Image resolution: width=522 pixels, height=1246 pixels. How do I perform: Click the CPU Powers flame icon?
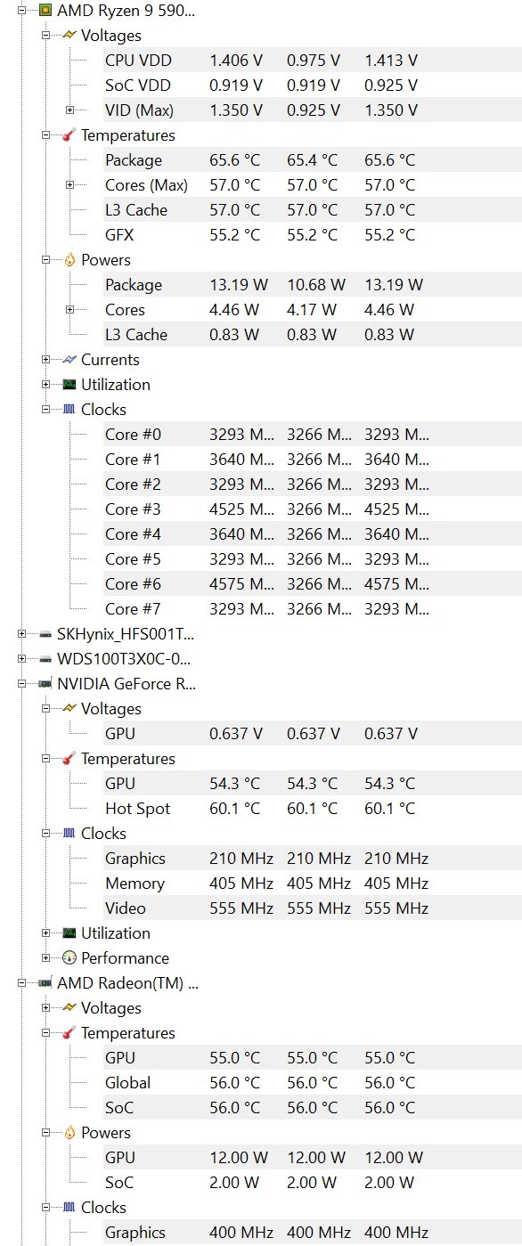[69, 260]
